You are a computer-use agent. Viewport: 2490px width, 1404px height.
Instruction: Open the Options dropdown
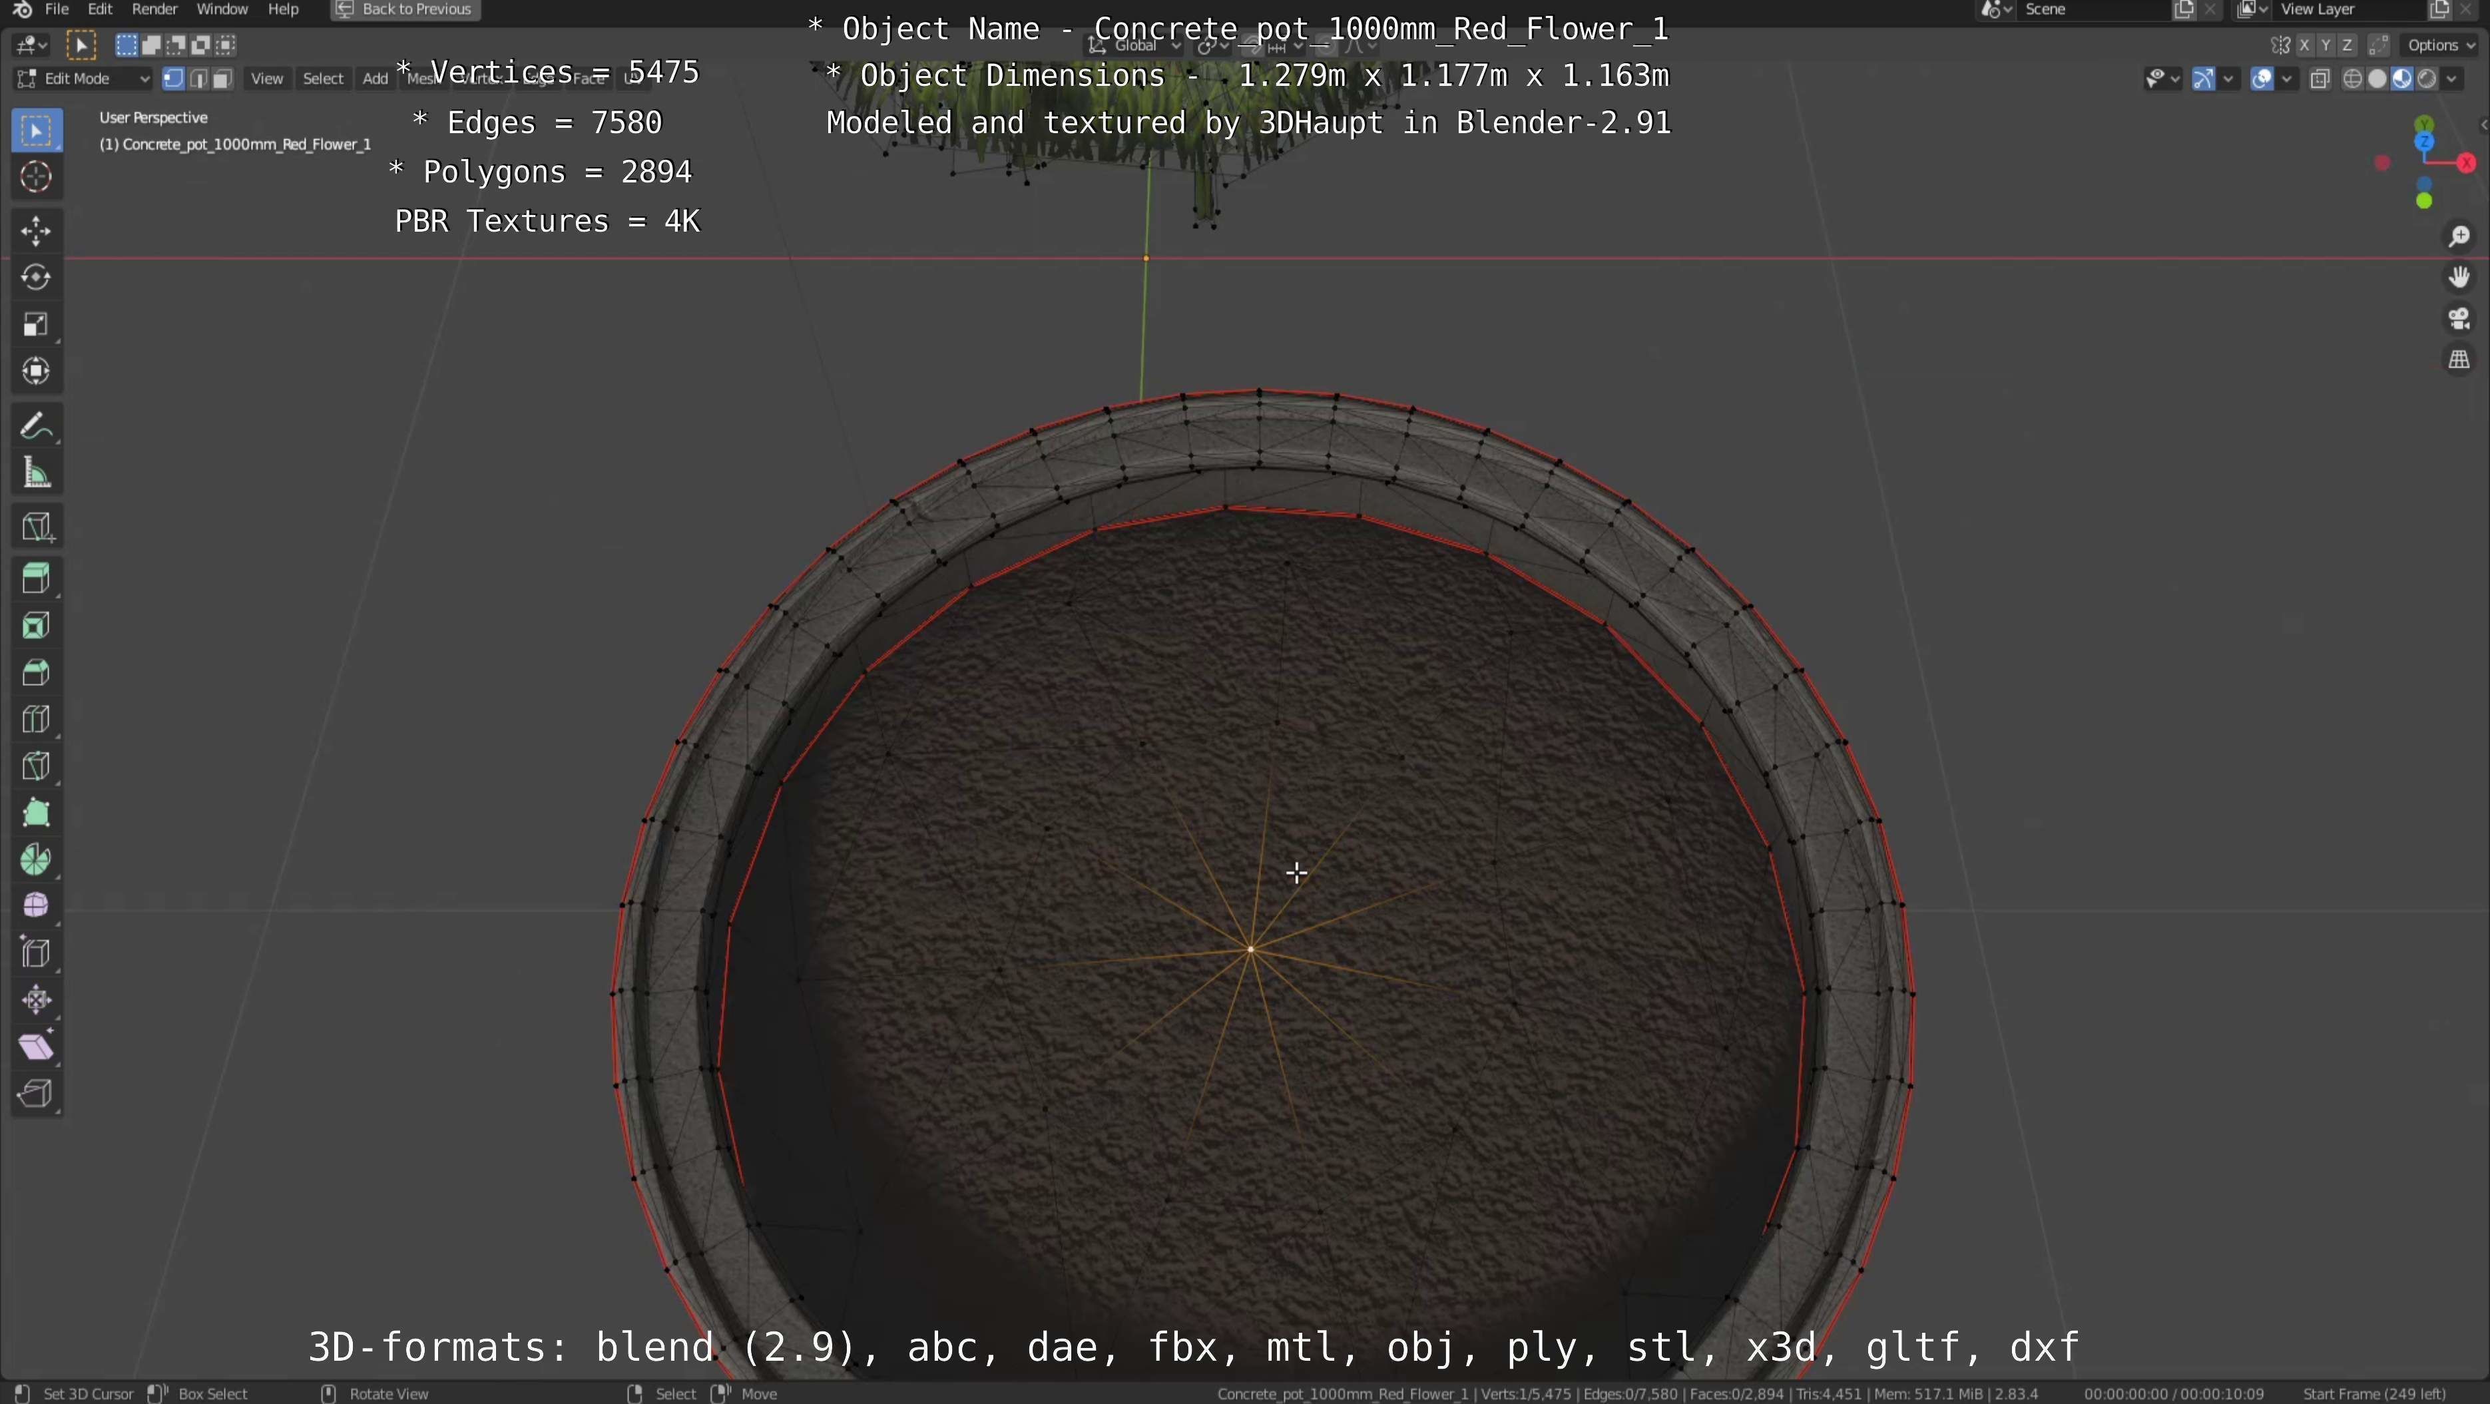coord(2441,45)
